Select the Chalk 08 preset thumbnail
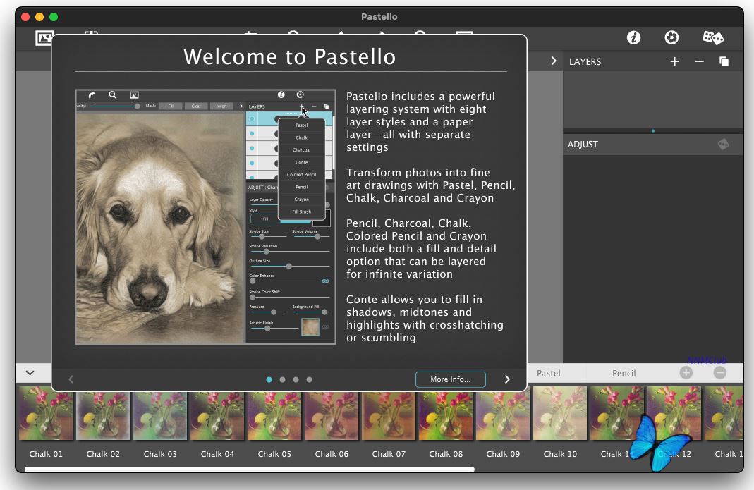Viewport: 754px width, 490px height. click(x=446, y=414)
